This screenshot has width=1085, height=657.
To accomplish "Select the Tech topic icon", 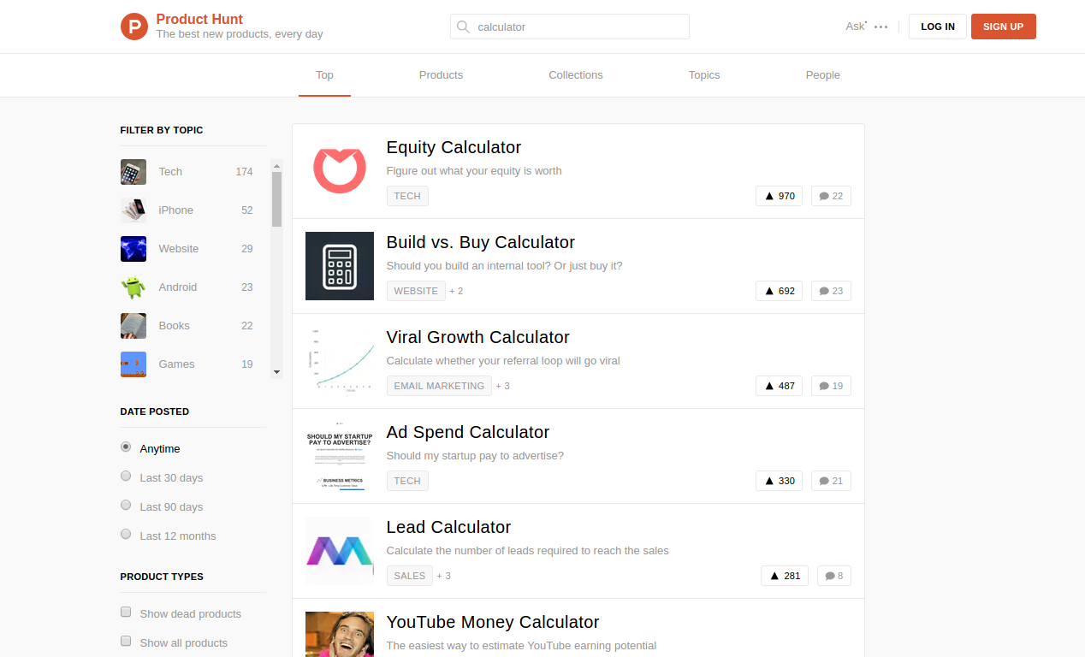I will tap(133, 172).
